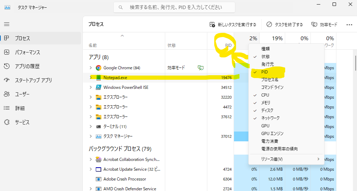Expand the Acrobat Update Service row
Viewport: 357px width, 191px height.
click(x=90, y=169)
